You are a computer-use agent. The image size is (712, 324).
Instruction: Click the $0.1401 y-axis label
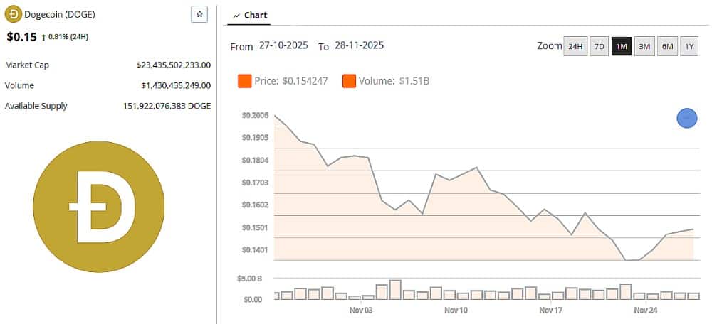click(x=255, y=249)
